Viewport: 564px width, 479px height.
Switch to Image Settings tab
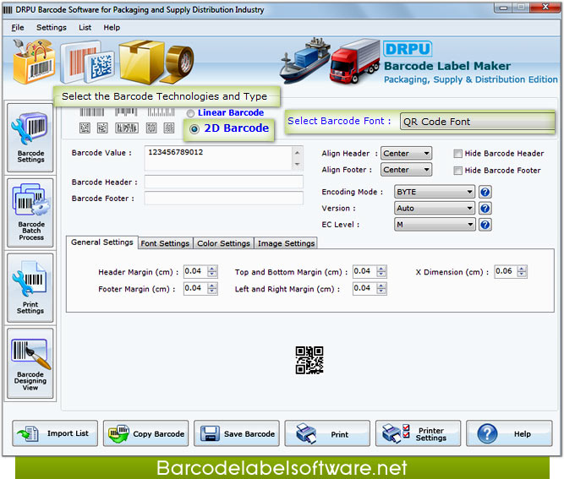pyautogui.click(x=286, y=243)
